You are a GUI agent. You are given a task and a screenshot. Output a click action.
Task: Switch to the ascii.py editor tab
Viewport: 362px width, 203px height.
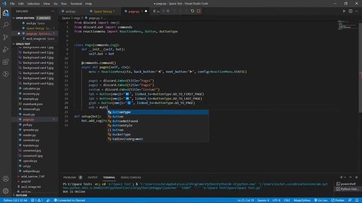tap(70, 11)
